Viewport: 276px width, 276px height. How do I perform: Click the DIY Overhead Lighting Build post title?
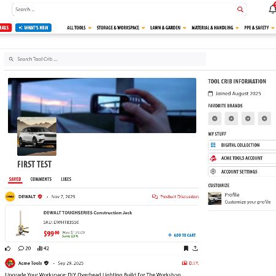tap(93, 274)
